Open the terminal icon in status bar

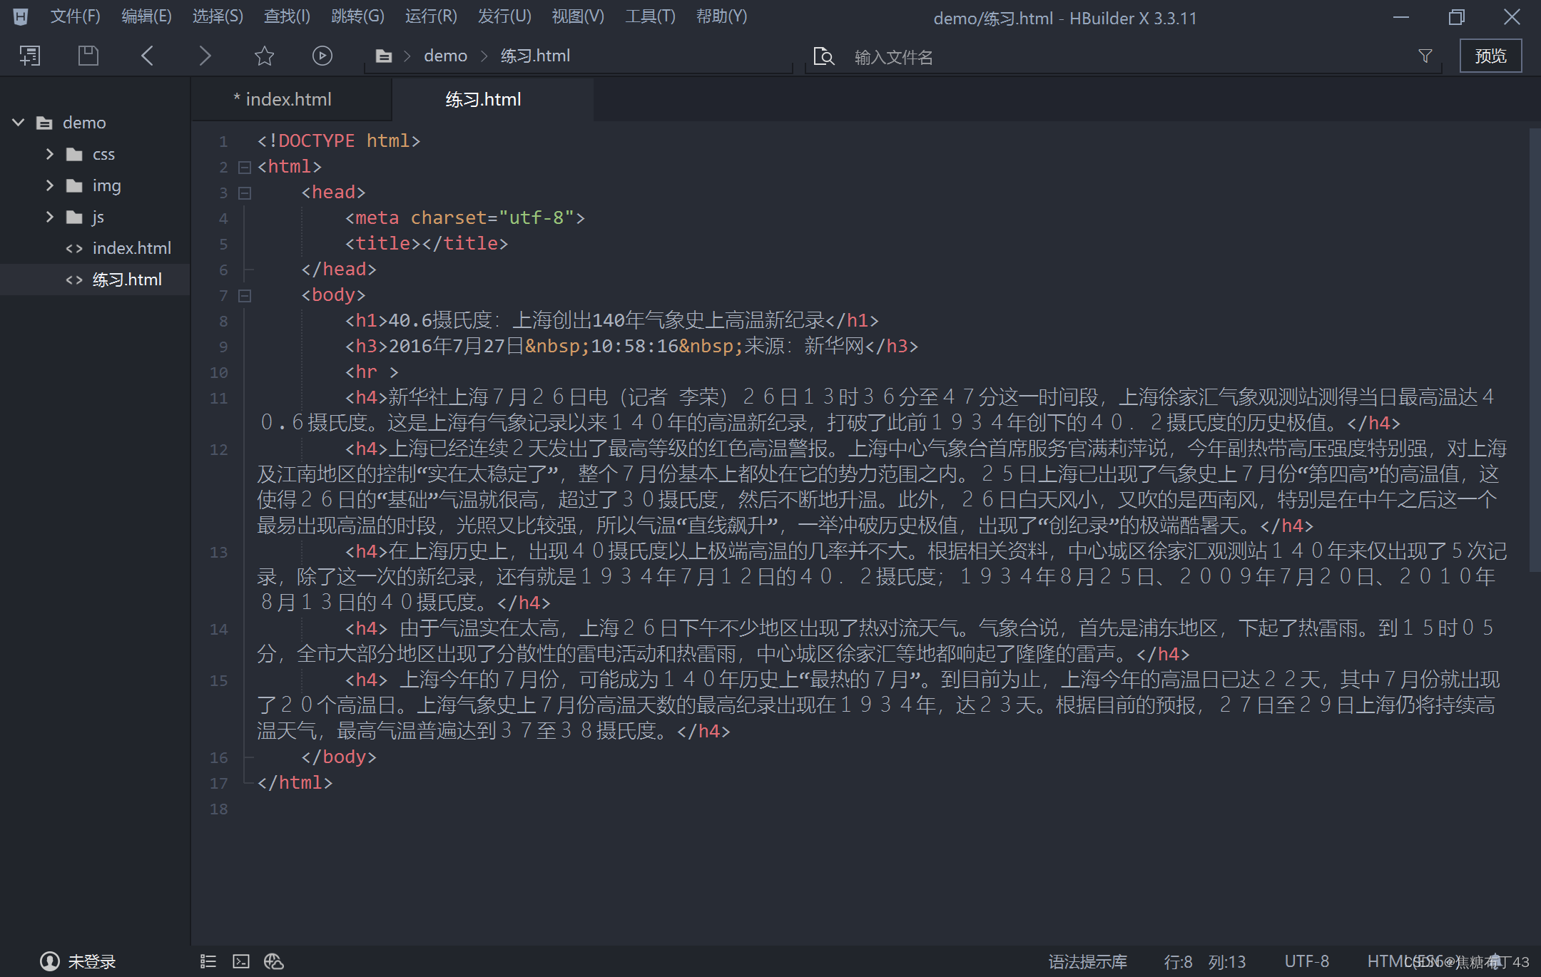(241, 961)
